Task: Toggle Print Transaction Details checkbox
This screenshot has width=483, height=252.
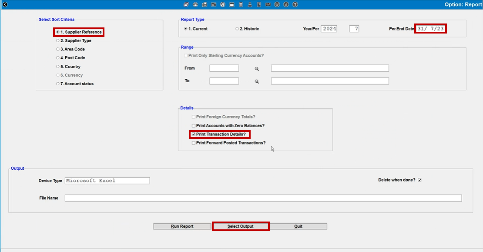Action: tap(219, 134)
